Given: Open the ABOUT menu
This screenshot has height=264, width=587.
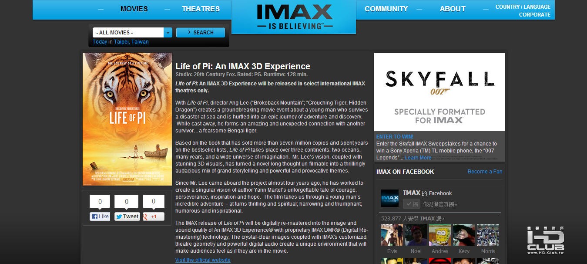Looking at the screenshot, I should tap(453, 9).
